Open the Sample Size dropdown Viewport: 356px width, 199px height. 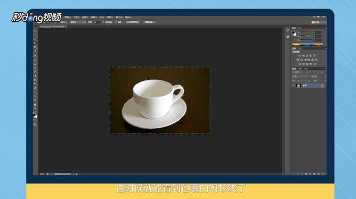(x=78, y=22)
